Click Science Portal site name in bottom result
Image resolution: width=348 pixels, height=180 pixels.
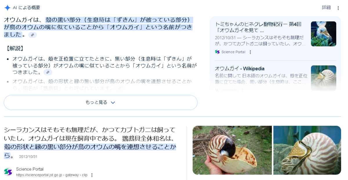pos(30,169)
